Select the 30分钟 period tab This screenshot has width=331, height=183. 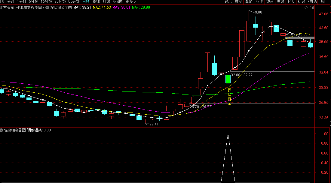coord(60,2)
